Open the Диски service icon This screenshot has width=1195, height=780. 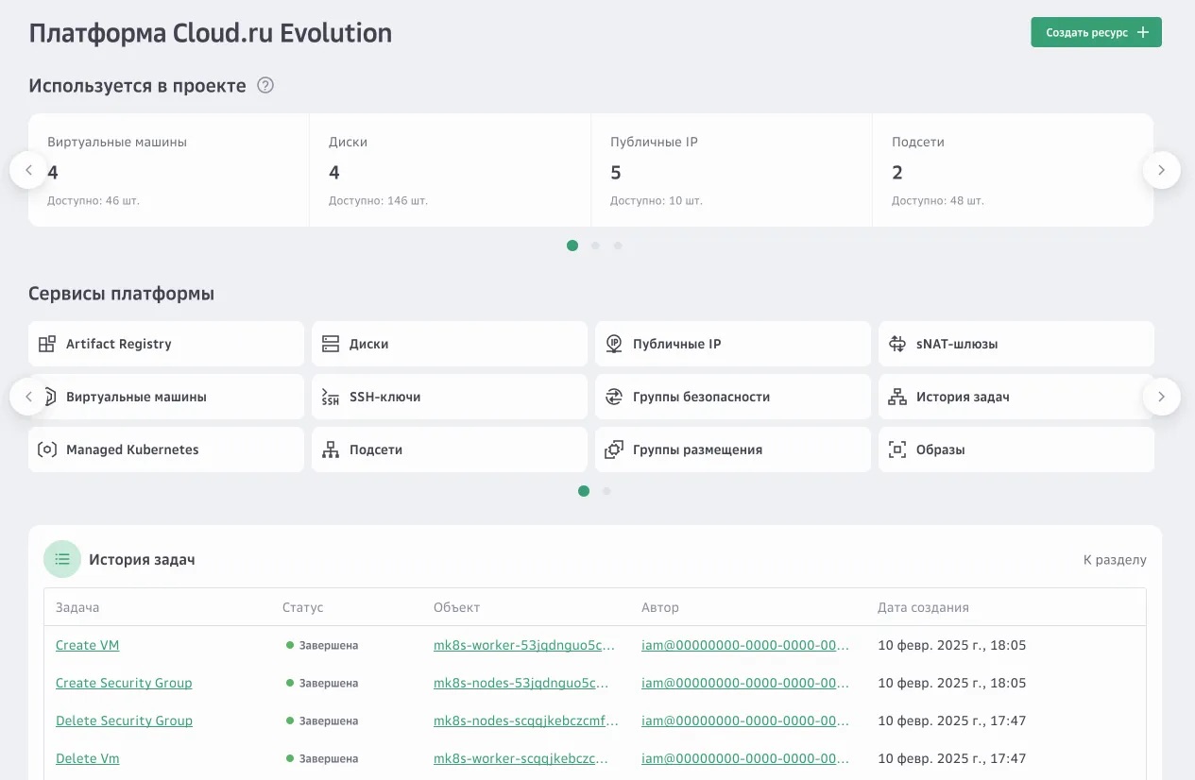point(330,344)
